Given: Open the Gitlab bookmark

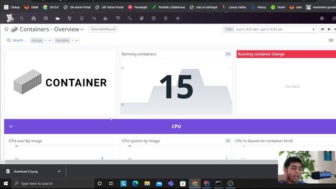Looking at the screenshot, I should (31, 7).
